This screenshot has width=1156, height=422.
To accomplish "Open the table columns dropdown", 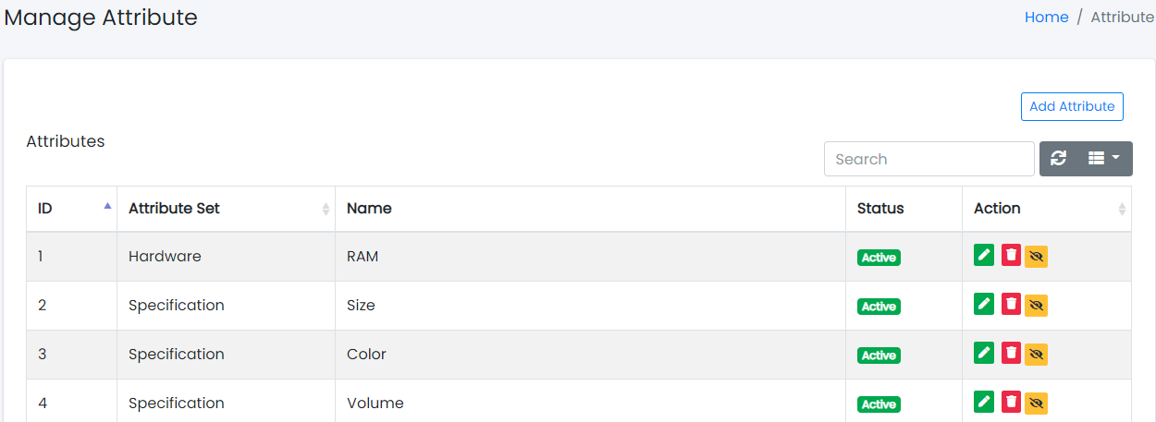I will click(x=1103, y=159).
